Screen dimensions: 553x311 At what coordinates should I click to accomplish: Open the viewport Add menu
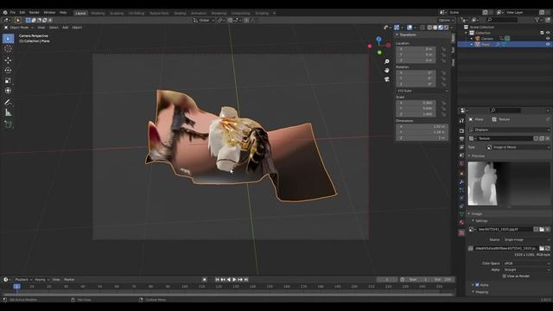[x=66, y=27]
